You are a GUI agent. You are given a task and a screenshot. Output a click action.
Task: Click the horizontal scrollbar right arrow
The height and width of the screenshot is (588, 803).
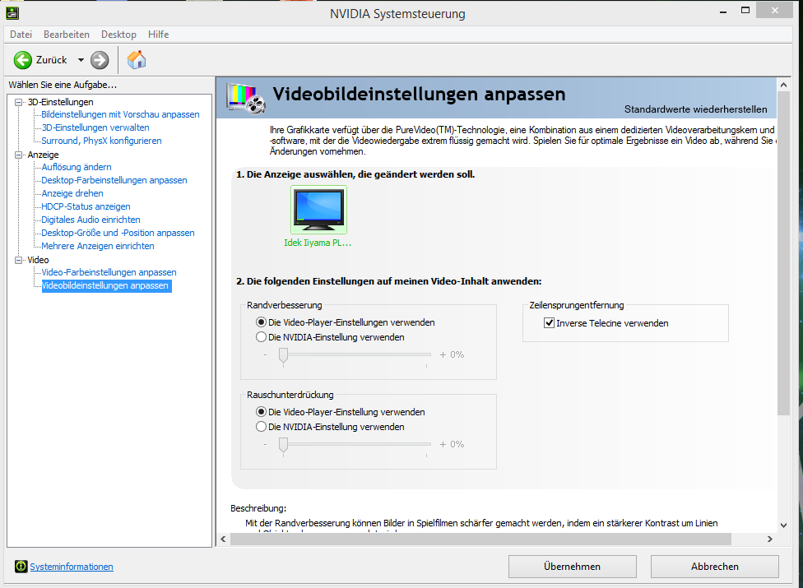[770, 539]
